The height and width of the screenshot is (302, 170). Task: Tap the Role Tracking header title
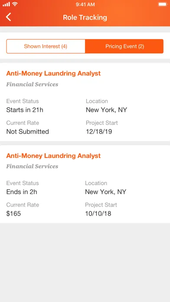tap(85, 17)
